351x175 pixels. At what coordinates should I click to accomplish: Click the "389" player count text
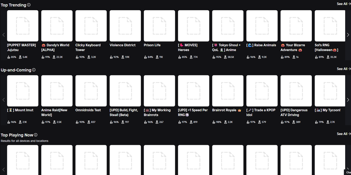(298, 122)
